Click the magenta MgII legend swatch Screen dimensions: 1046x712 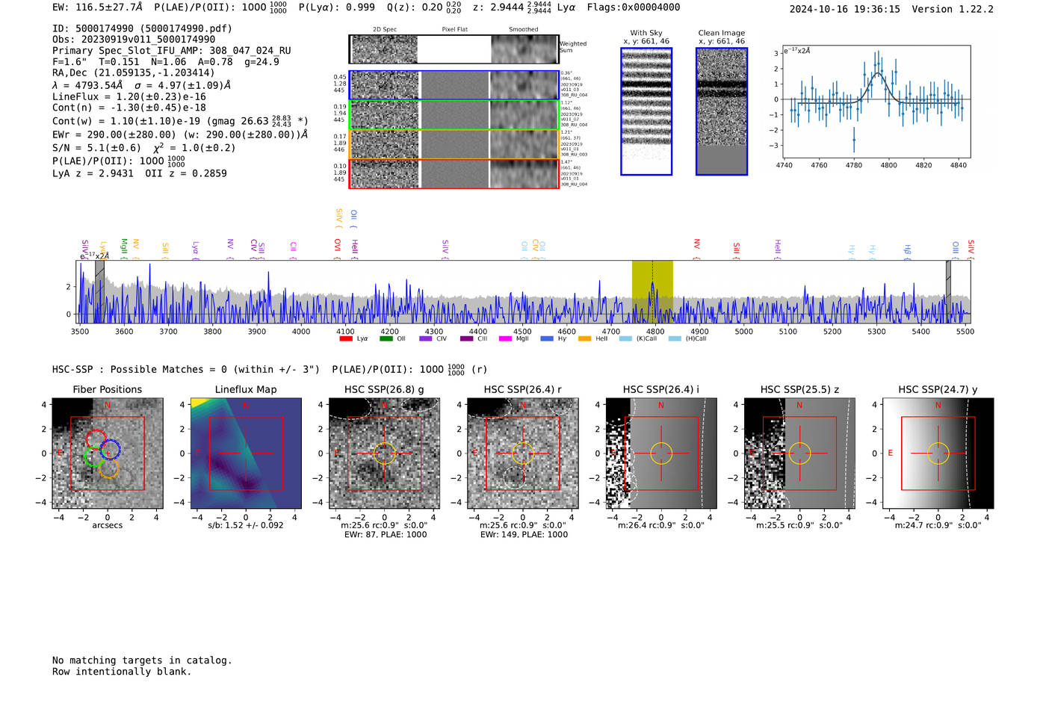(505, 339)
